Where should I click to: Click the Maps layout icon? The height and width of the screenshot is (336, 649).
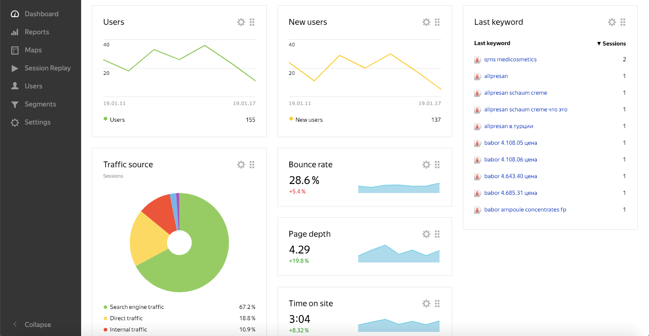(x=15, y=50)
